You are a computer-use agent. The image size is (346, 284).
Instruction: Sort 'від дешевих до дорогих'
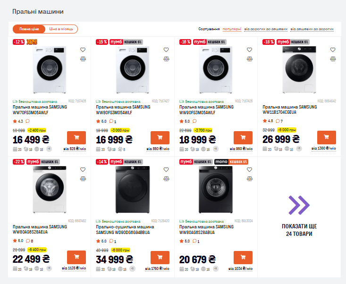(312, 29)
